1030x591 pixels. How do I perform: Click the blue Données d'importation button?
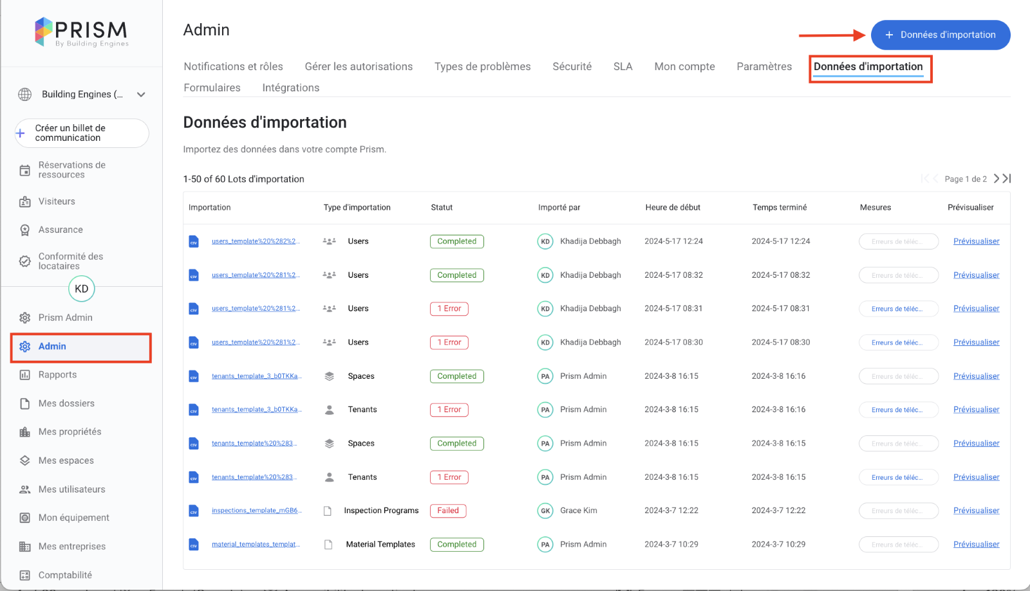[940, 35]
